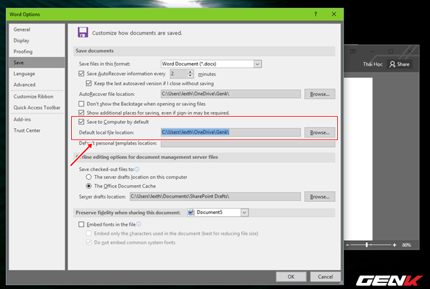The height and width of the screenshot is (289, 430).
Task: Click the Help question mark button
Action: click(x=315, y=13)
